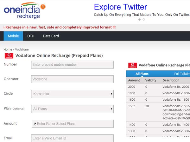Open the Circle dropdown showing Karnataka
This screenshot has width=190, height=142.
coord(73,94)
